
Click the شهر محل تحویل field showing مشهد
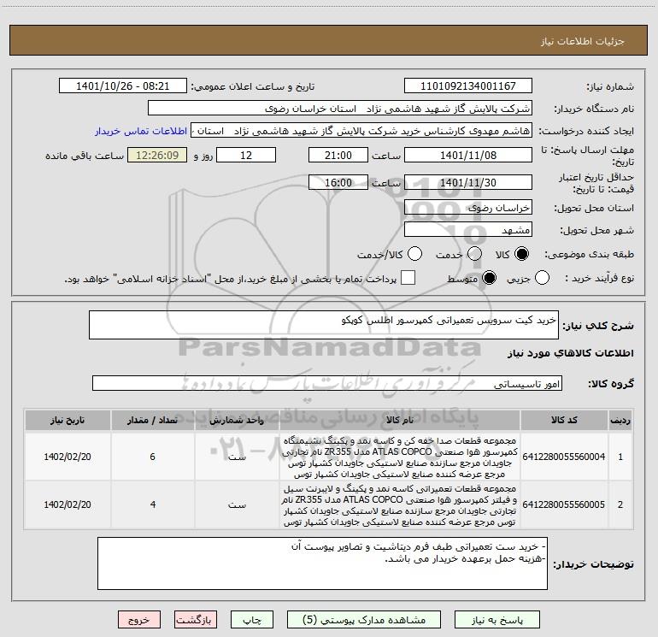(467, 230)
